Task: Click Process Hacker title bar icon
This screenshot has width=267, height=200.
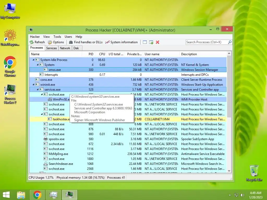Action: click(x=31, y=30)
